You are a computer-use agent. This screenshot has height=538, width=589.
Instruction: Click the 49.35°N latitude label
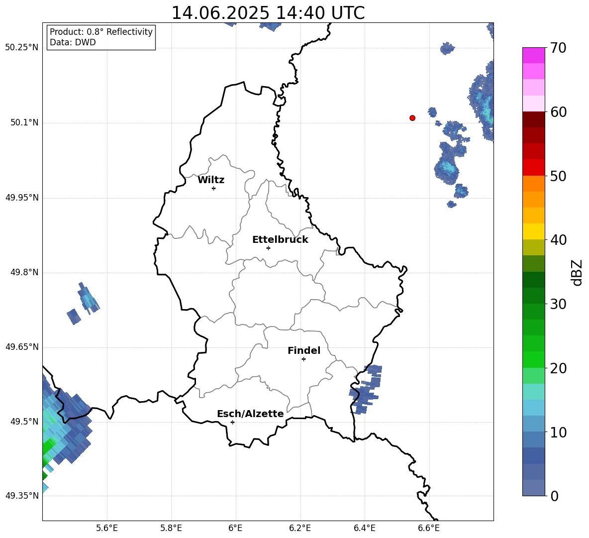(x=22, y=496)
